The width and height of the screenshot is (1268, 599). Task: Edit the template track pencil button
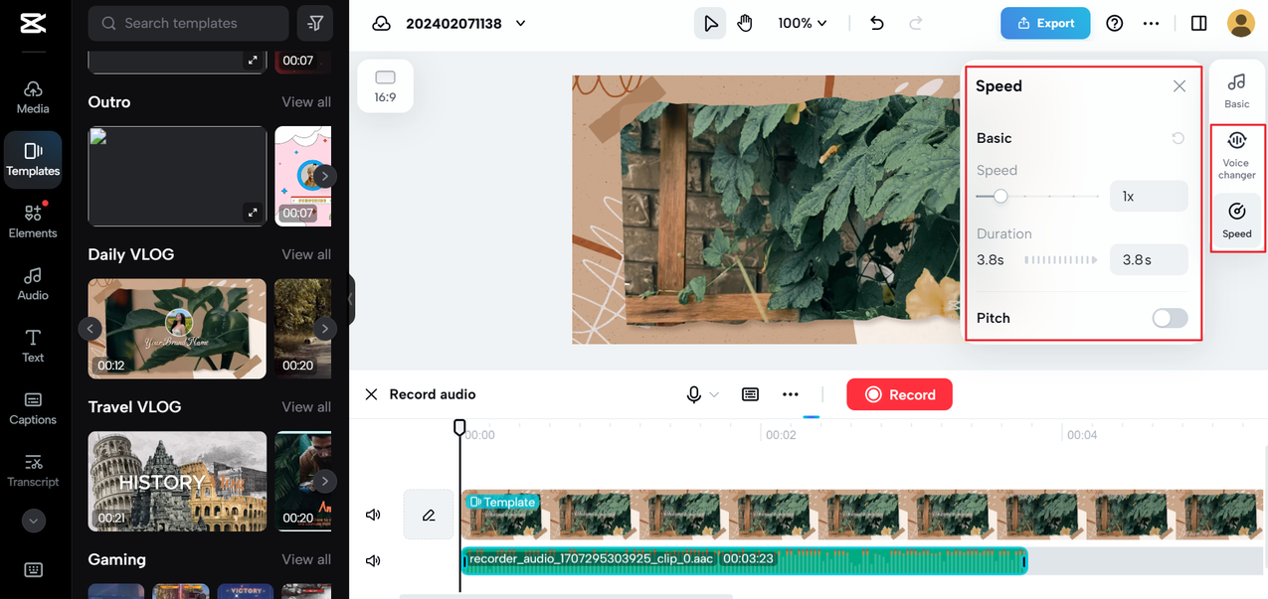429,515
